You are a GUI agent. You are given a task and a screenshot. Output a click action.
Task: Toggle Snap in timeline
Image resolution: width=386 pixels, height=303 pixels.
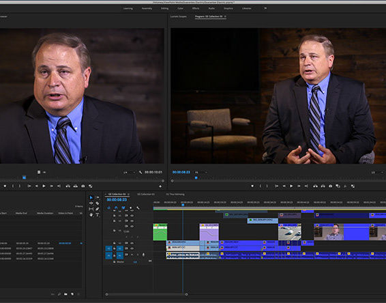[116, 208]
